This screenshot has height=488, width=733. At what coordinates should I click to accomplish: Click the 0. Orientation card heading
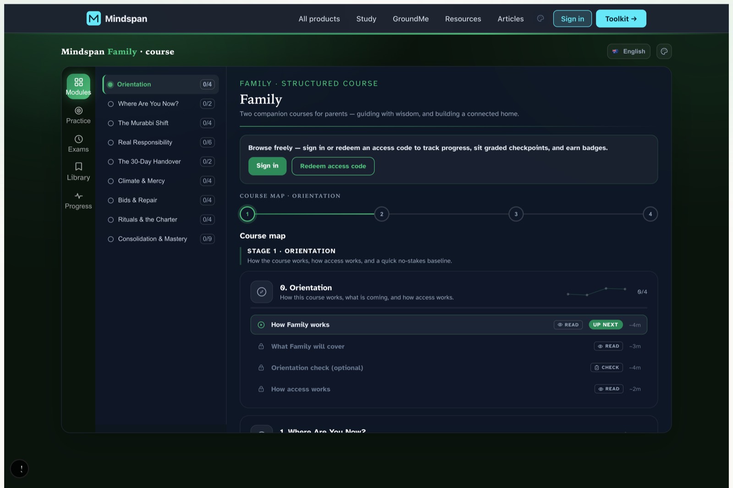tap(306, 287)
